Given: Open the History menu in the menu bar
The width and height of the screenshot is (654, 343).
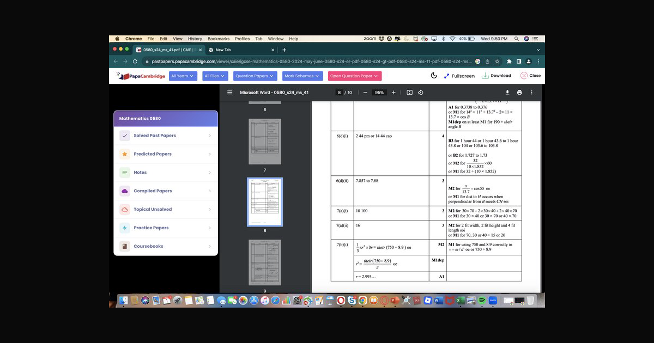Looking at the screenshot, I should tap(195, 39).
